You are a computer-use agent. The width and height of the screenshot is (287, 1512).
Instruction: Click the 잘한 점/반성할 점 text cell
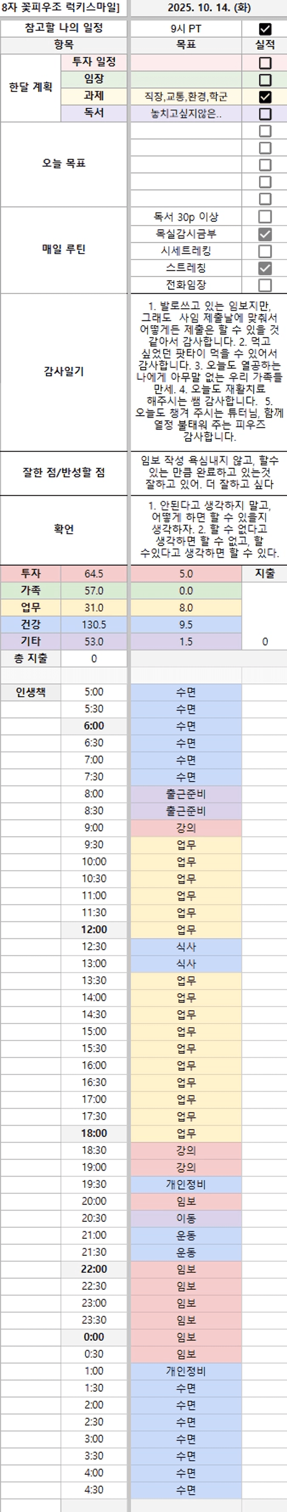pos(208,473)
